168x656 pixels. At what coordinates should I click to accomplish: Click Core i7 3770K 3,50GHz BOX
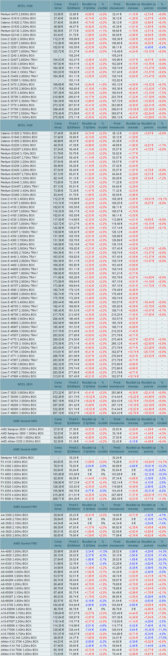pos(19,109)
